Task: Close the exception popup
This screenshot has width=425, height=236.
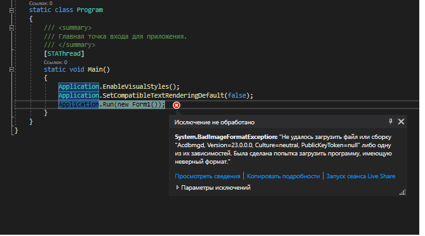Action: pyautogui.click(x=401, y=122)
